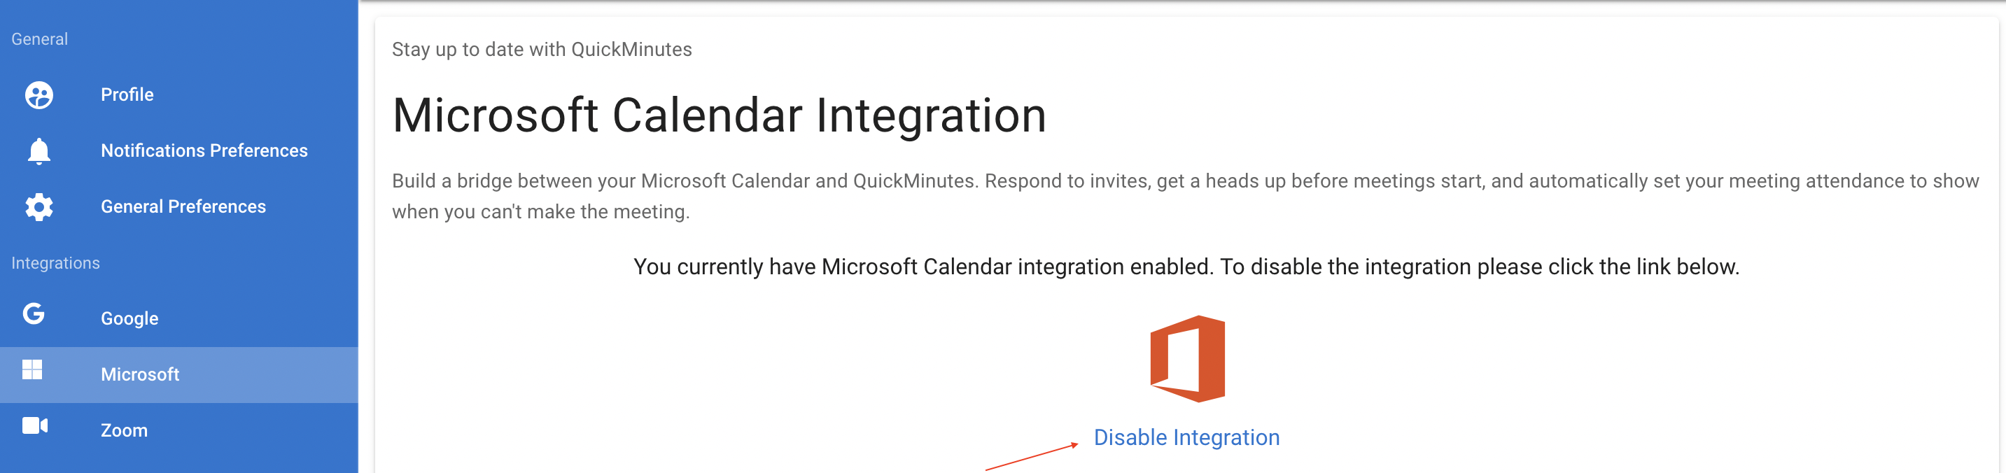The image size is (2006, 473).
Task: Click the Microsoft Calendar Integration heading
Action: click(x=719, y=116)
